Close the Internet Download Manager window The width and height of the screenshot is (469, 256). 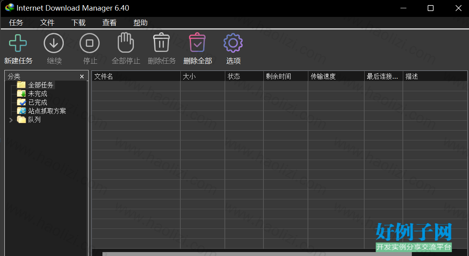point(458,8)
